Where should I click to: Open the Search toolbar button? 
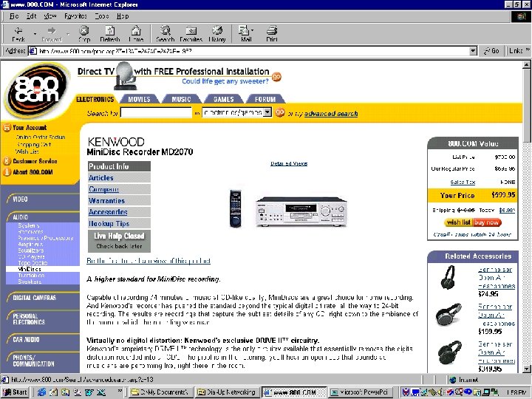(x=166, y=34)
